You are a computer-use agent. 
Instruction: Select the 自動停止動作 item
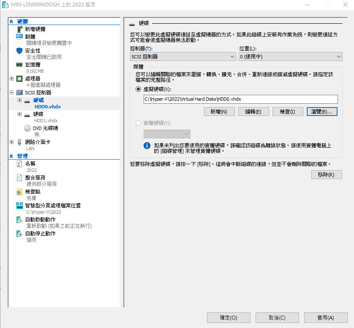click(x=41, y=234)
